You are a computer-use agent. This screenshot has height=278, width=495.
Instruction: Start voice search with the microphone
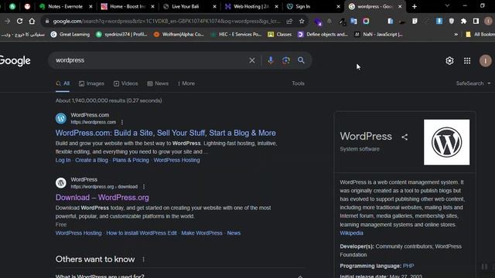click(x=271, y=60)
